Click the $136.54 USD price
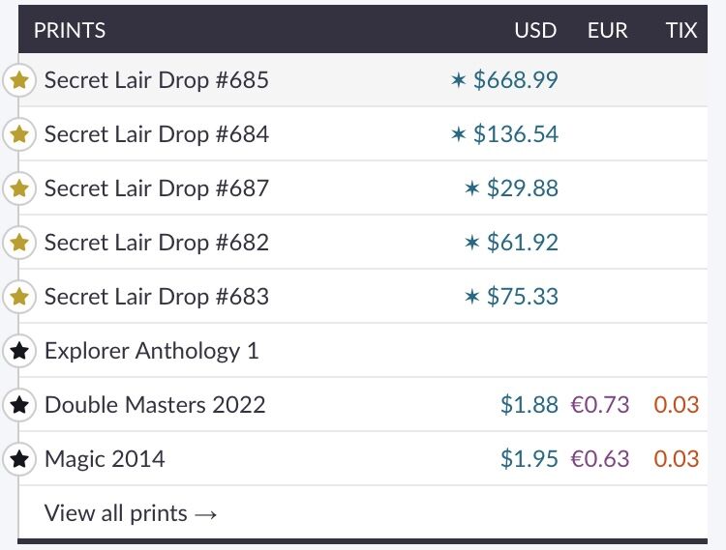Image resolution: width=726 pixels, height=550 pixels. 515,134
